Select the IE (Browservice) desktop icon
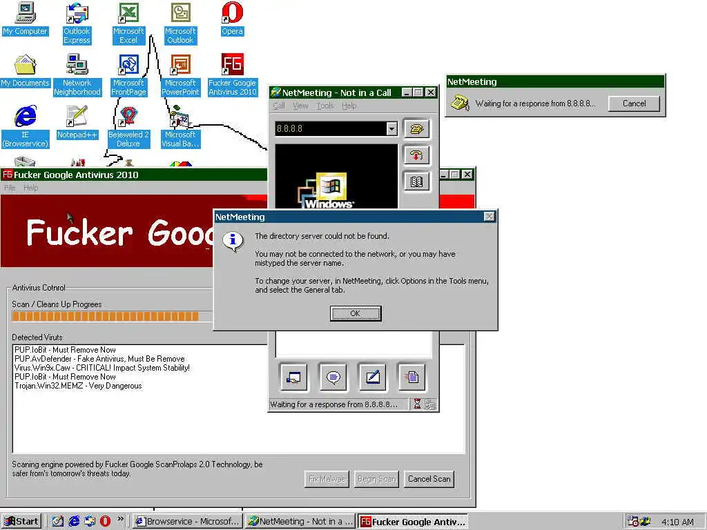Viewport: 707px width, 530px height. pyautogui.click(x=26, y=127)
